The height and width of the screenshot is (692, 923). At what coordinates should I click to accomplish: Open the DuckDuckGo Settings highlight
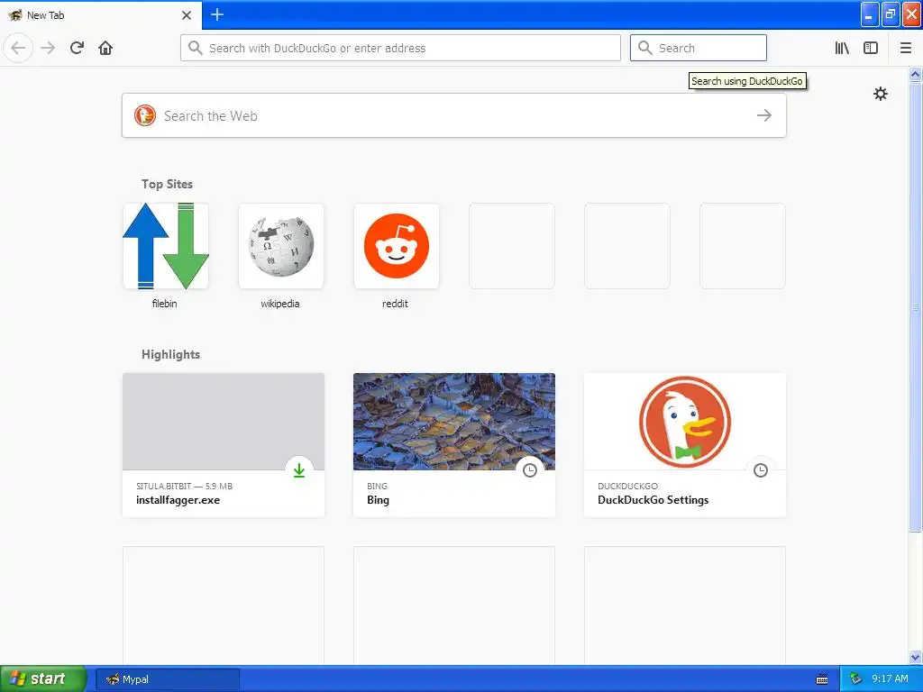point(685,445)
